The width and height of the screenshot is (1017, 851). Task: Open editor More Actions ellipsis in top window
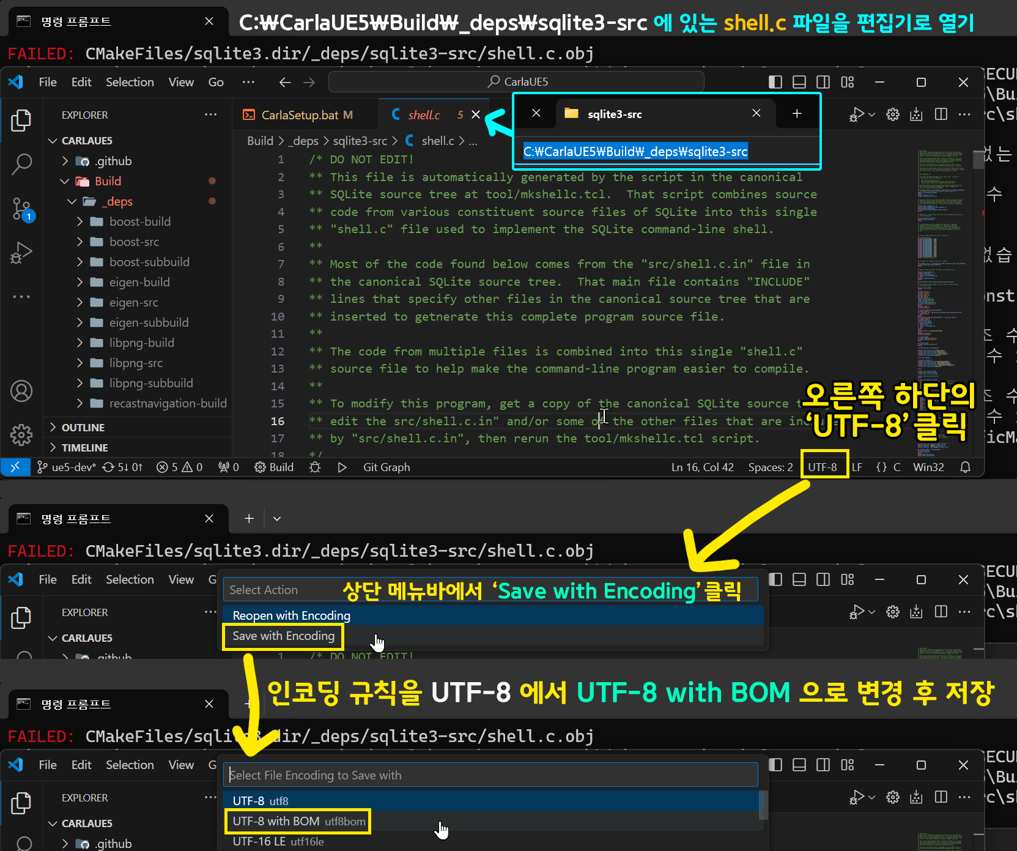tap(964, 114)
